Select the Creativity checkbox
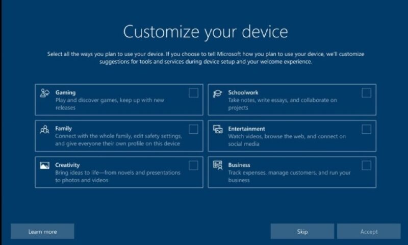The height and width of the screenshot is (245, 408). click(193, 165)
